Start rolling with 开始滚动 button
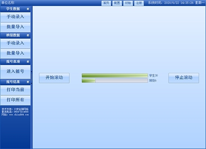The height and width of the screenshot is (149, 206). 54,78
